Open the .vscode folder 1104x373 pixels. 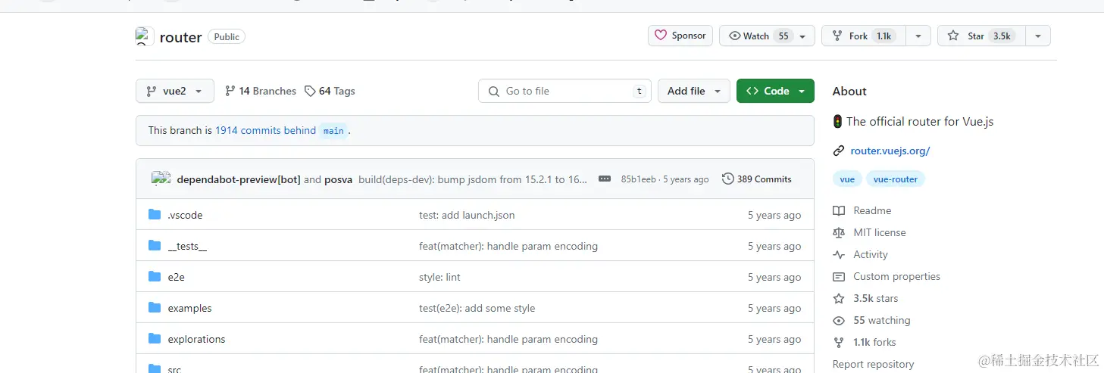pos(185,215)
